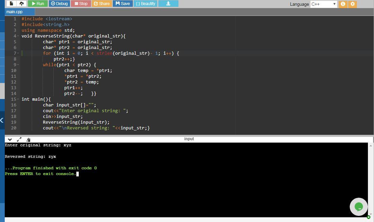The height and width of the screenshot is (222, 374).
Task: Open the settings gear icon
Action: point(352,4)
